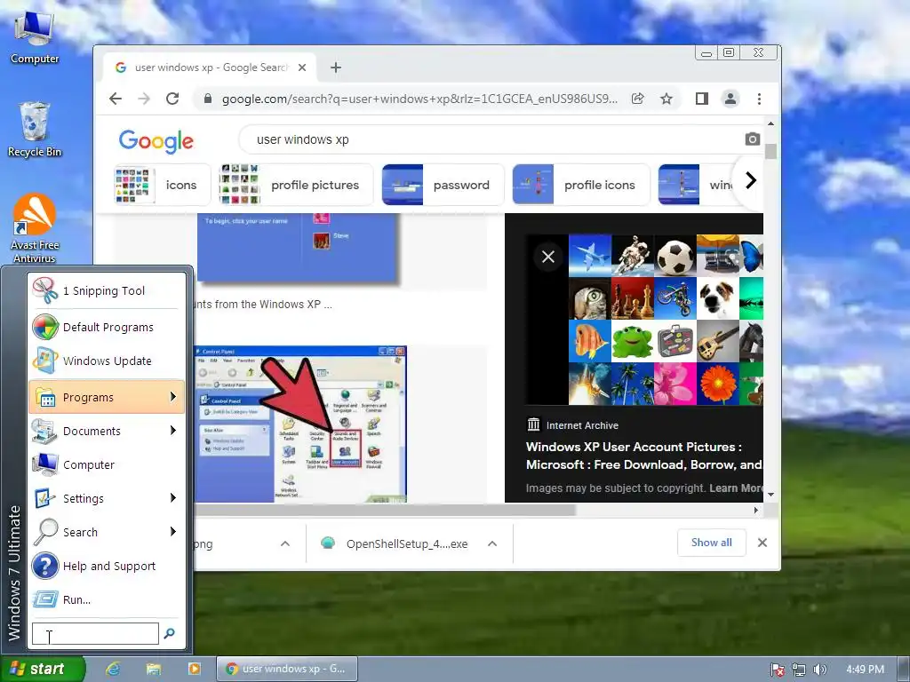The width and height of the screenshot is (910, 682).
Task: Open Computer from start menu
Action: 107,464
